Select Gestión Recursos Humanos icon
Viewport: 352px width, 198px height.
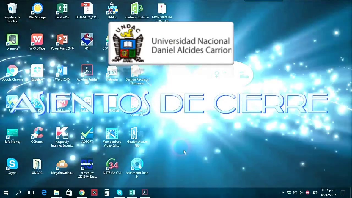point(137,75)
